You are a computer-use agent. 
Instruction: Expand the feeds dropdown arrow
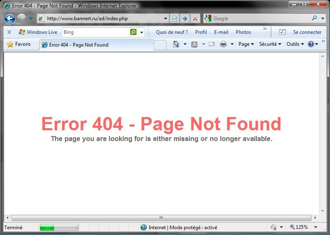tap(203, 44)
